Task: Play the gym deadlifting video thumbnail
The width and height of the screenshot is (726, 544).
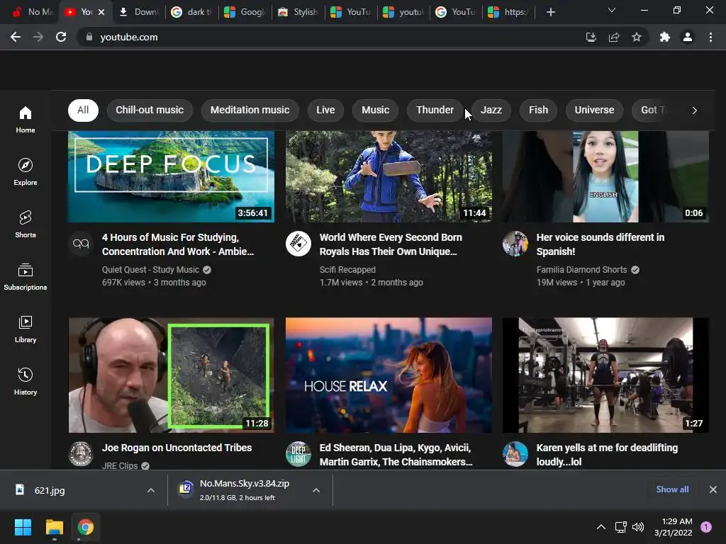Action: click(605, 375)
